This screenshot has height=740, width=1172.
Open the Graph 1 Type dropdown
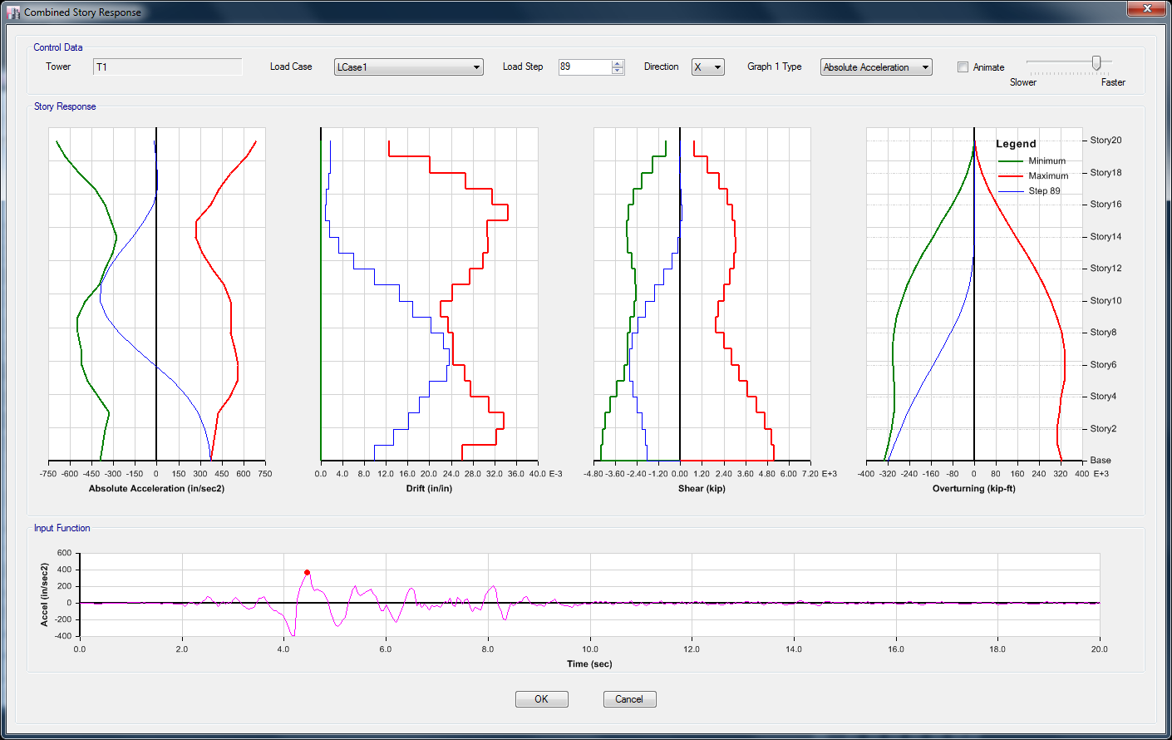(x=876, y=67)
